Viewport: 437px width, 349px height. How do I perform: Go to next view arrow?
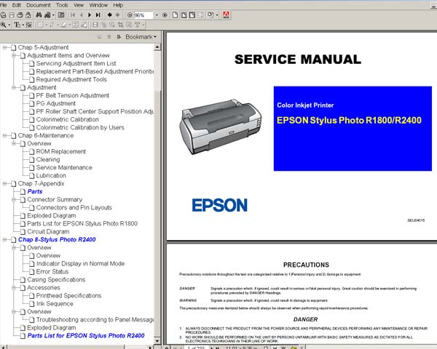[118, 15]
